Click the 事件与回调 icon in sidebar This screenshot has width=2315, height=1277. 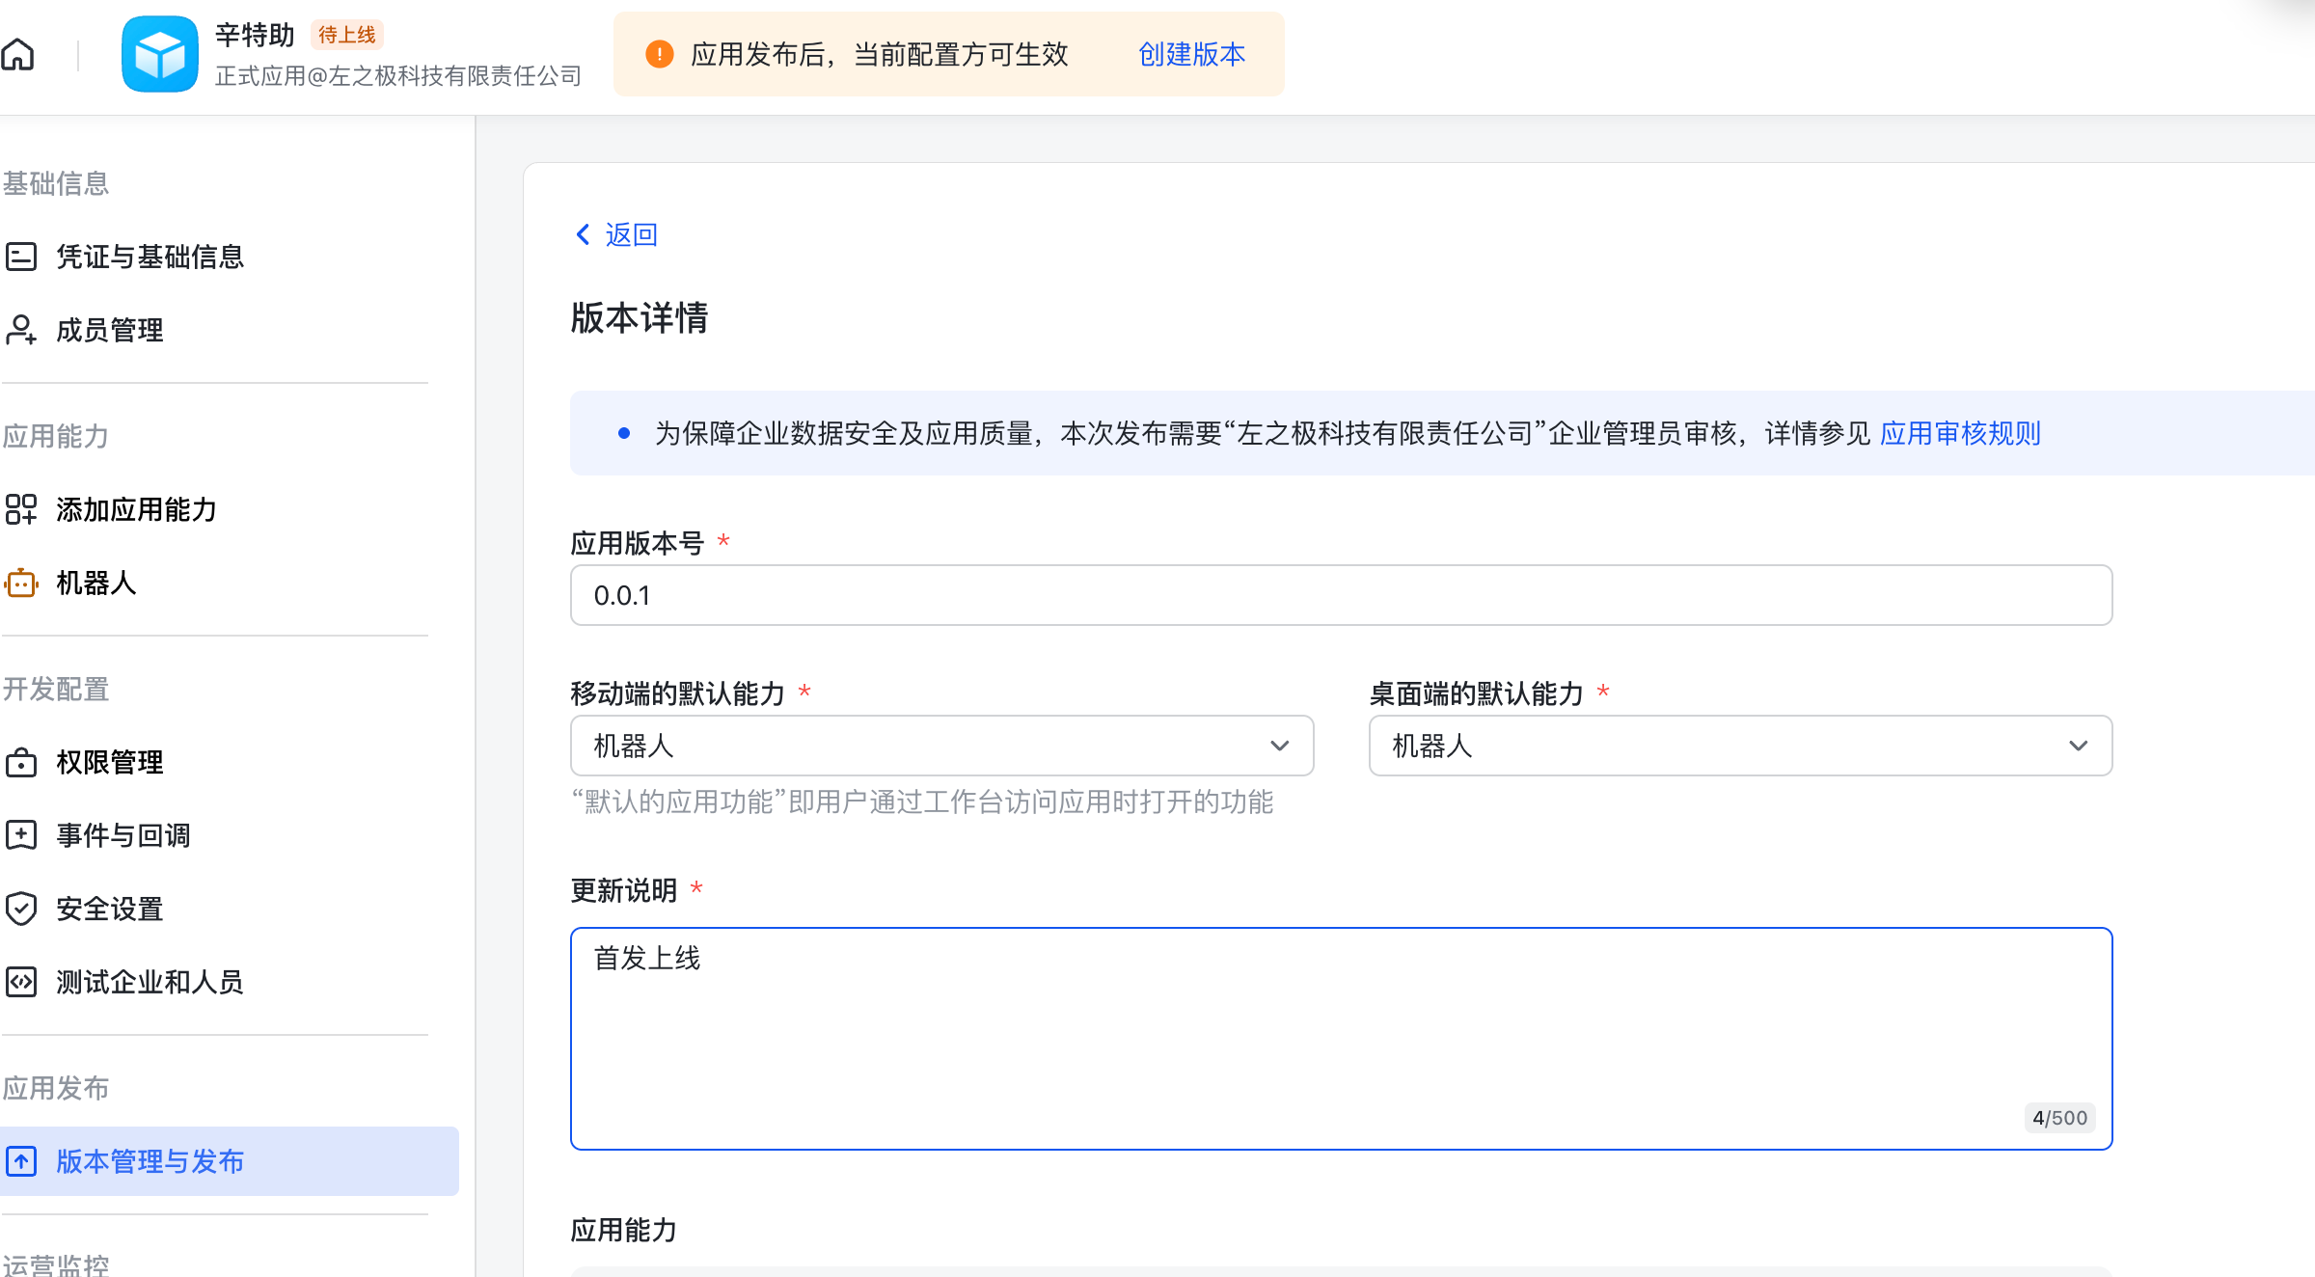[x=21, y=835]
